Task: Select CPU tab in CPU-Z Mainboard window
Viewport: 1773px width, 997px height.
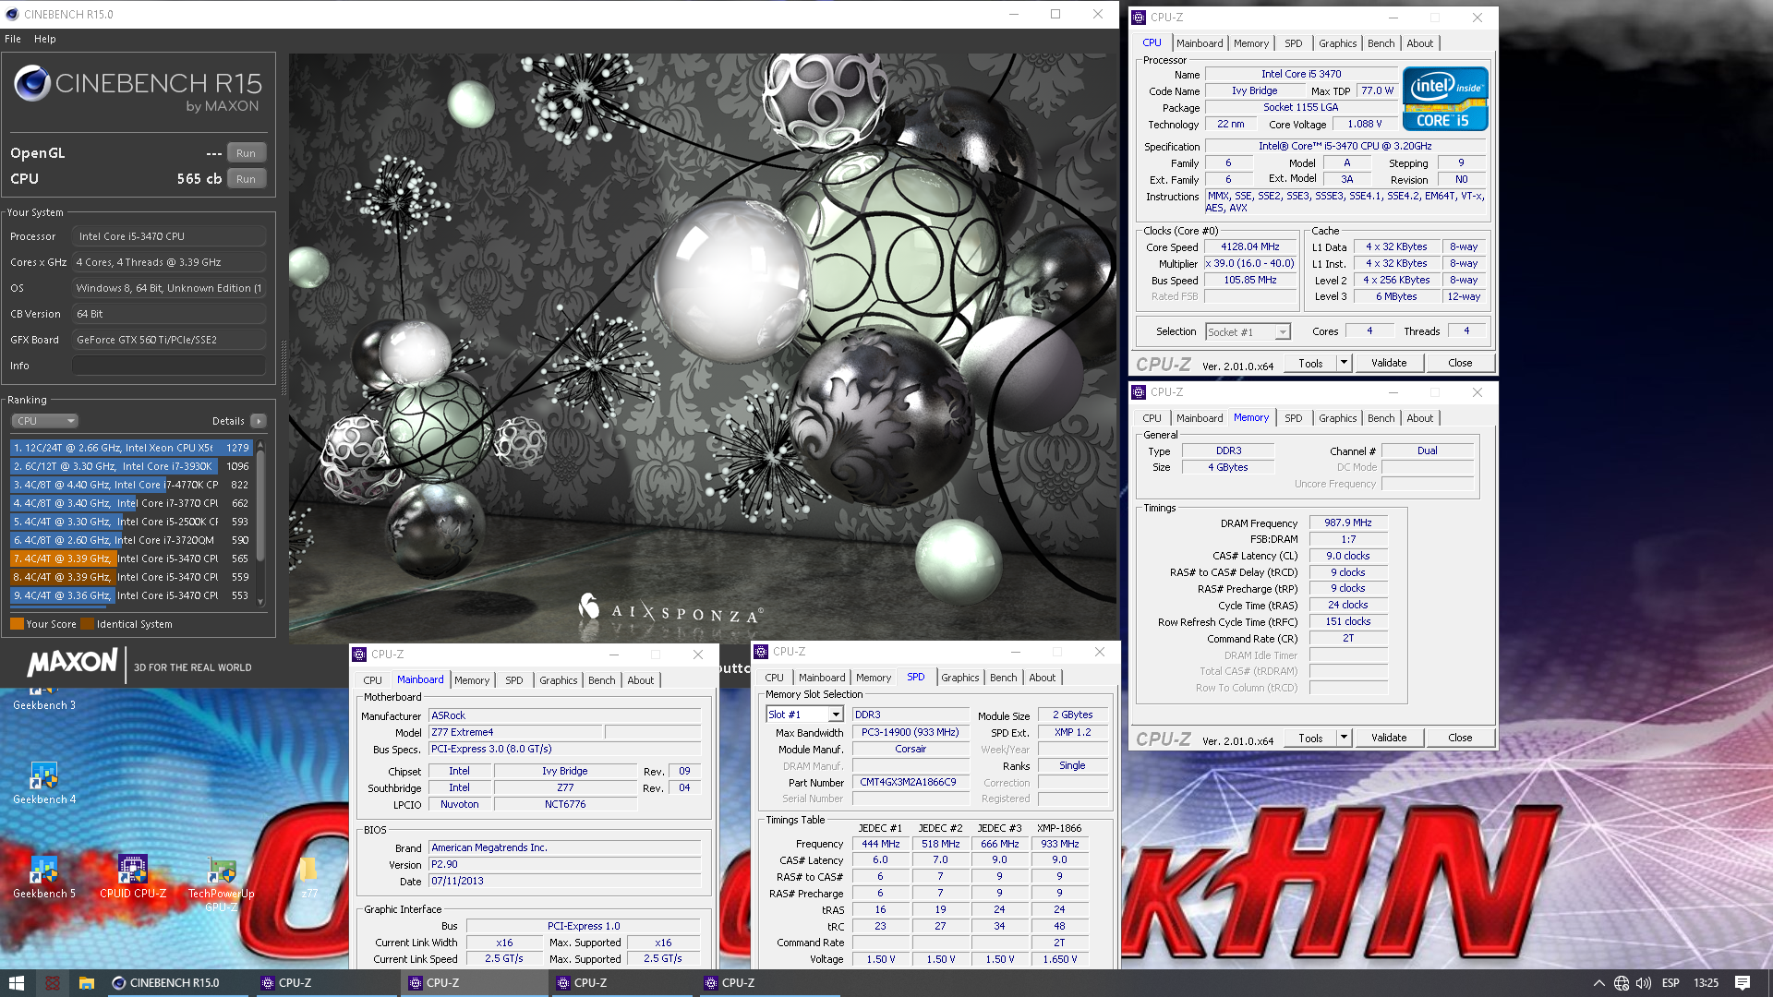Action: [x=373, y=680]
